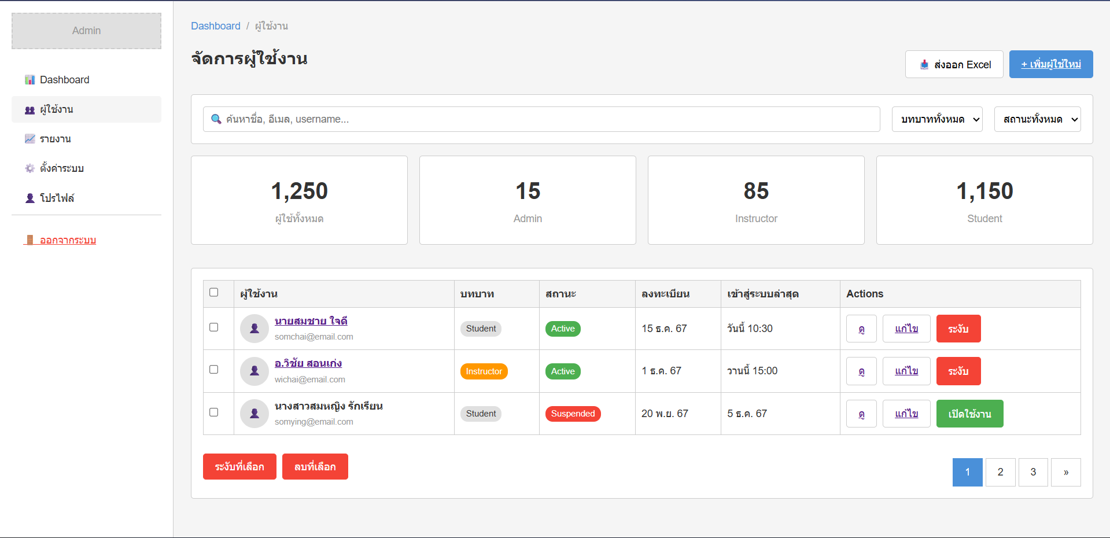Expand the สถานะทั้งหมด status filter dropdown
This screenshot has width=1110, height=538.
(x=1037, y=119)
